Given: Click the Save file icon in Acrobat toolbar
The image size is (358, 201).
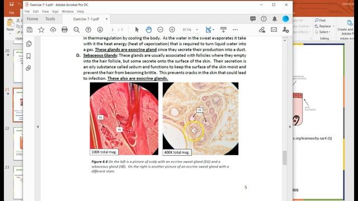Looking at the screenshot, I should click(30, 30).
